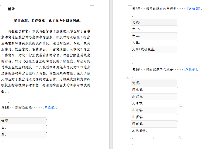This screenshot has height=149, width=210.
Task: Click the plus button below the province table
Action: pos(153,138)
